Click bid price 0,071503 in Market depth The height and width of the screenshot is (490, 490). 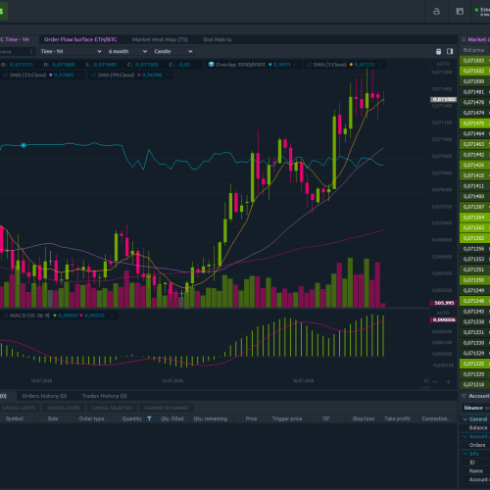tap(474, 61)
